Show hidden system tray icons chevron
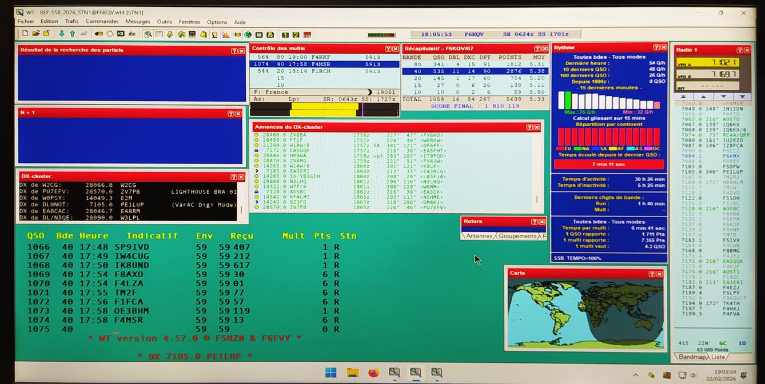The height and width of the screenshot is (384, 765). tap(636, 375)
